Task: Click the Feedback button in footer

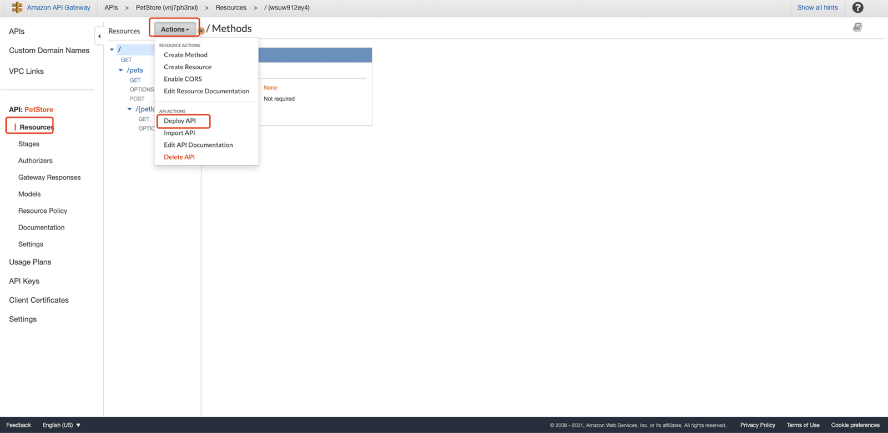Action: pyautogui.click(x=18, y=425)
